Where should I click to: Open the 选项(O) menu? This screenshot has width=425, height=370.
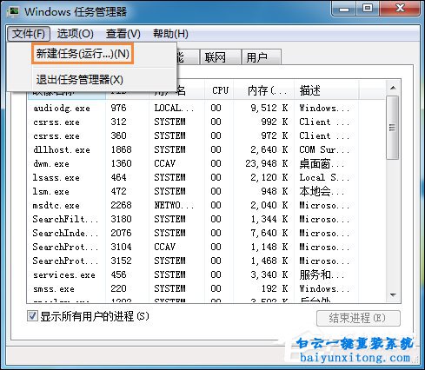point(75,34)
